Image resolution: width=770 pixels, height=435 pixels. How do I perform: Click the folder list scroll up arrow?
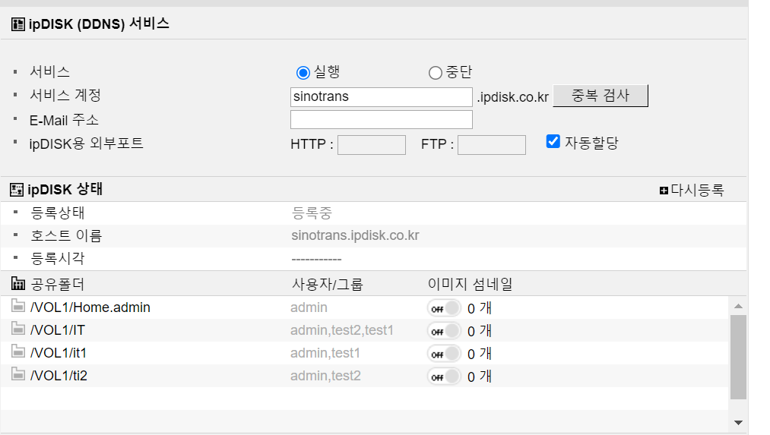pyautogui.click(x=738, y=306)
